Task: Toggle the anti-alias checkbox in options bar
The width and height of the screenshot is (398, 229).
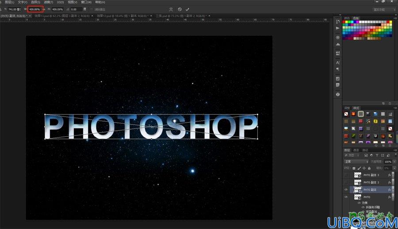Action: pyautogui.click(x=92, y=9)
